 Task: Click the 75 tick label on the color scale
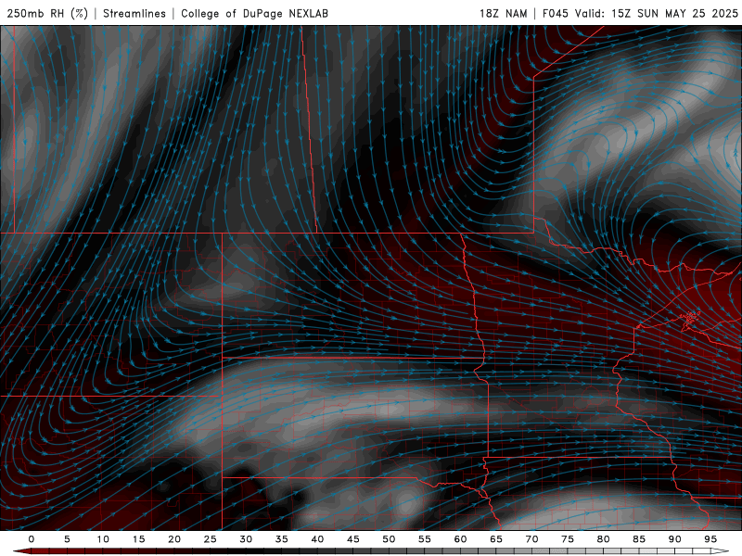[568, 539]
